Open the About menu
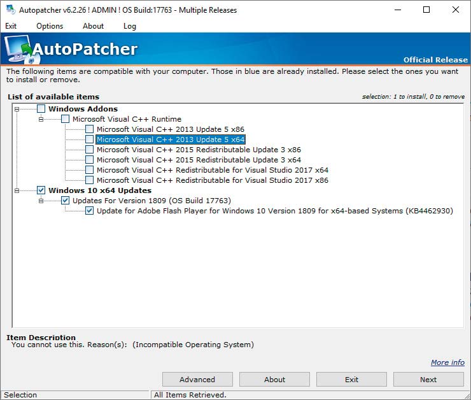Viewport: 471px width, 400px height. point(93,26)
